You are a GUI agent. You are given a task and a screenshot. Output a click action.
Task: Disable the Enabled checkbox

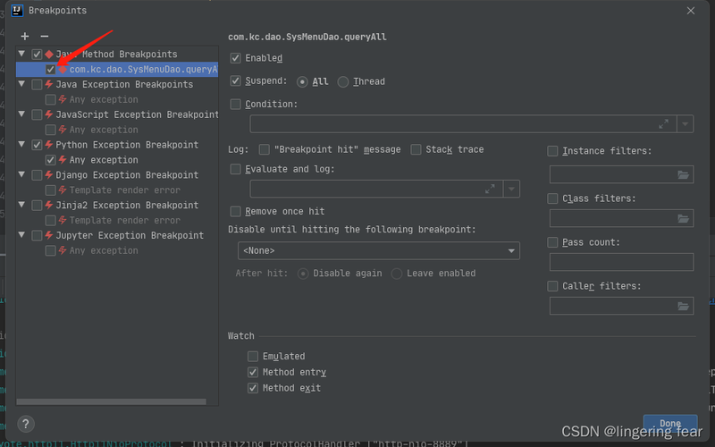(236, 58)
